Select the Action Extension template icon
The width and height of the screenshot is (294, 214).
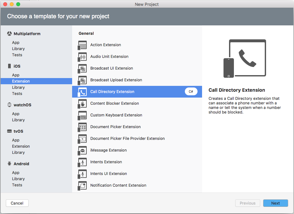(83, 45)
